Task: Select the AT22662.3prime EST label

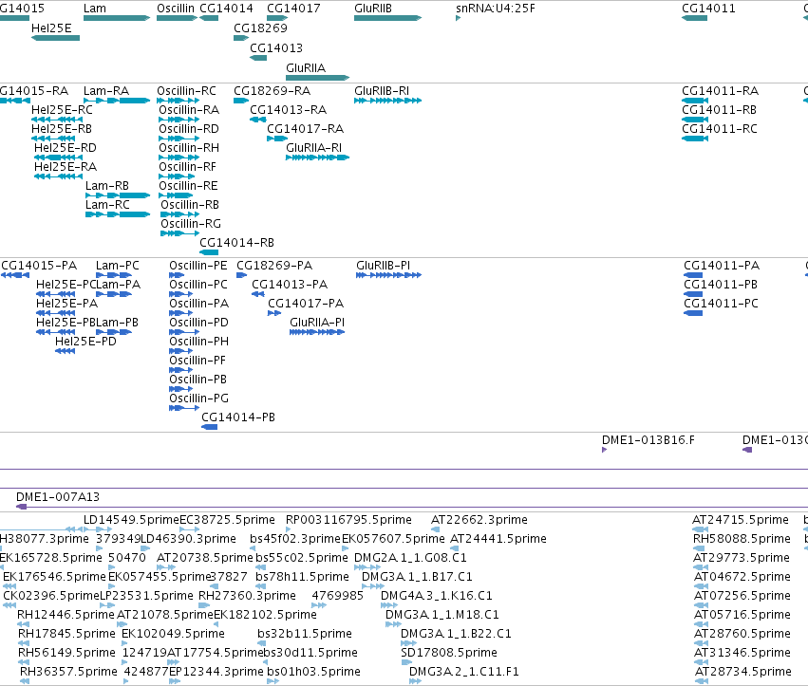Action: tap(479, 520)
